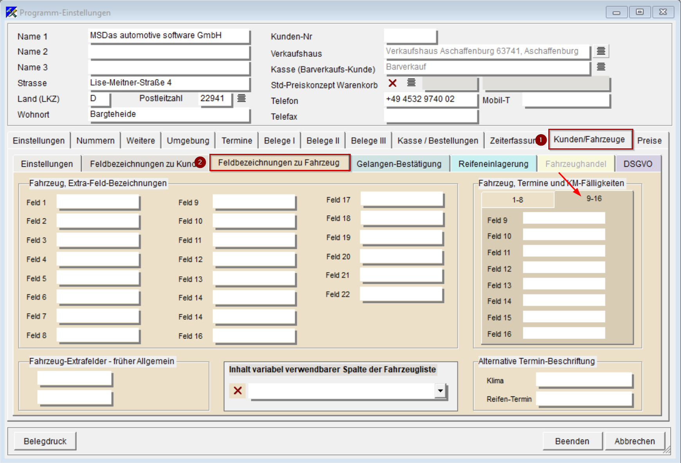Open the Zeiterfassung tab
This screenshot has width=681, height=463.
pyautogui.click(x=513, y=141)
